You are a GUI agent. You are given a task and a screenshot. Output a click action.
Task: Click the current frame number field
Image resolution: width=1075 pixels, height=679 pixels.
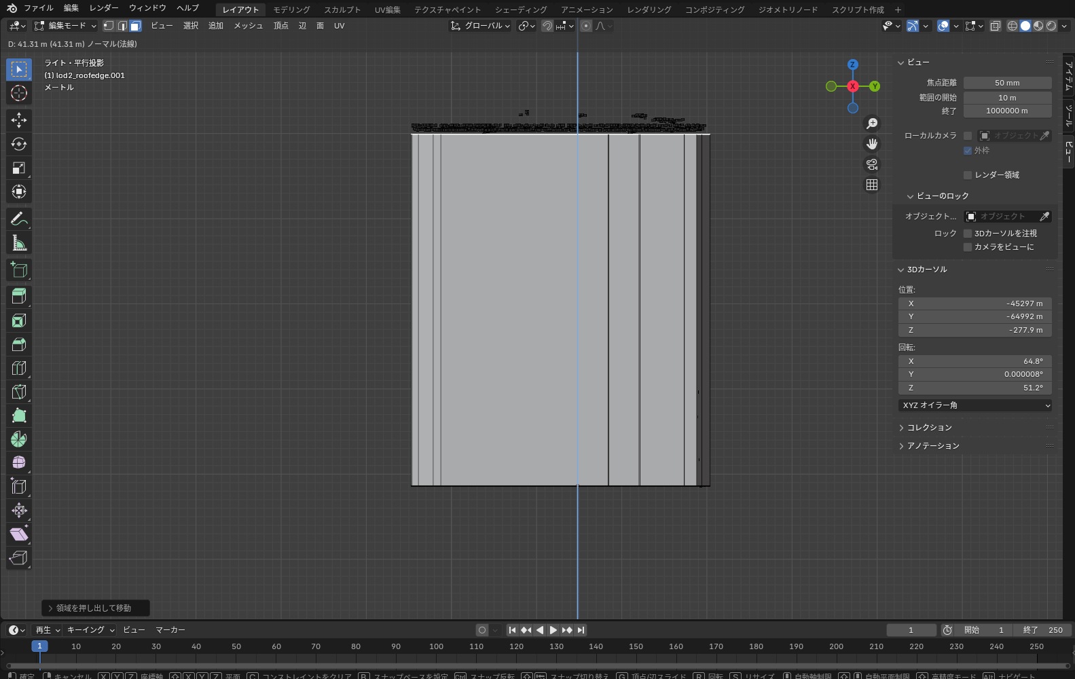pyautogui.click(x=911, y=630)
